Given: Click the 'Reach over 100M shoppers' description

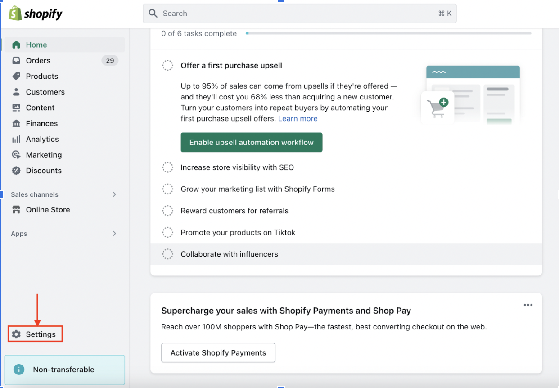Looking at the screenshot, I should [x=324, y=327].
